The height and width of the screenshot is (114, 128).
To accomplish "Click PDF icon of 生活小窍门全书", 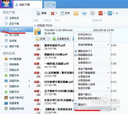I will (38, 102).
